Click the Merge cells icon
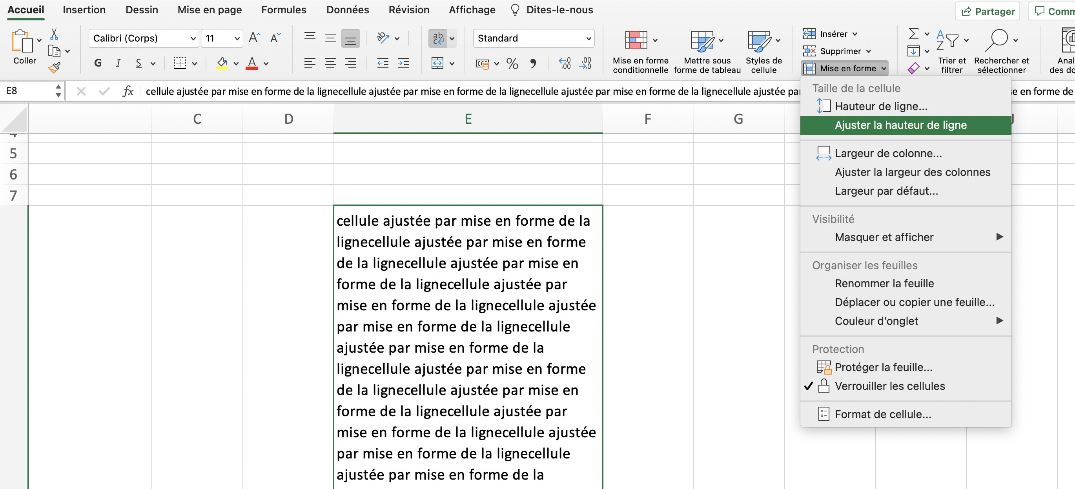Screen dimensions: 1075x489 point(437,63)
